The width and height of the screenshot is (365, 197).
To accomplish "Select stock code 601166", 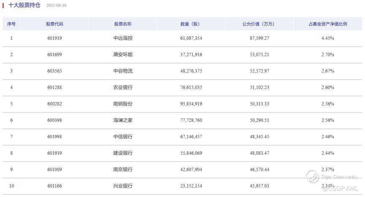I will click(x=54, y=186).
